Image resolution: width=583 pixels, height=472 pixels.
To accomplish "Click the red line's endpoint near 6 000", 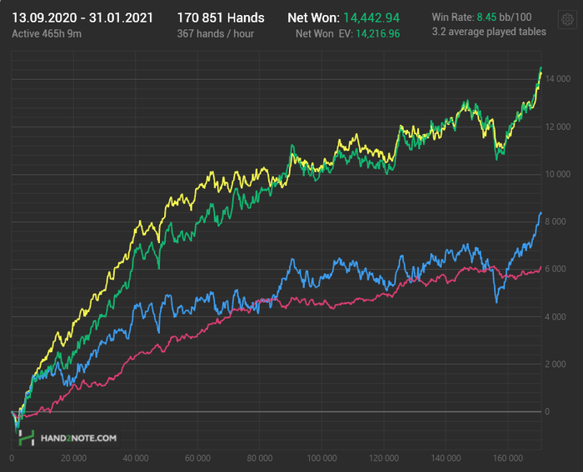I will click(541, 267).
